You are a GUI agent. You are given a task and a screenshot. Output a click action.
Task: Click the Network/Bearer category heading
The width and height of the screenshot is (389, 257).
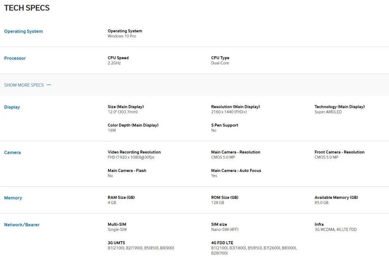(22, 225)
